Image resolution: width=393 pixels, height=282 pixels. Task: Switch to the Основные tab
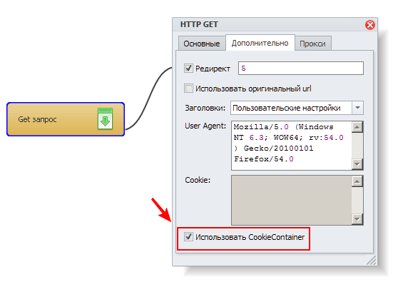tap(202, 44)
